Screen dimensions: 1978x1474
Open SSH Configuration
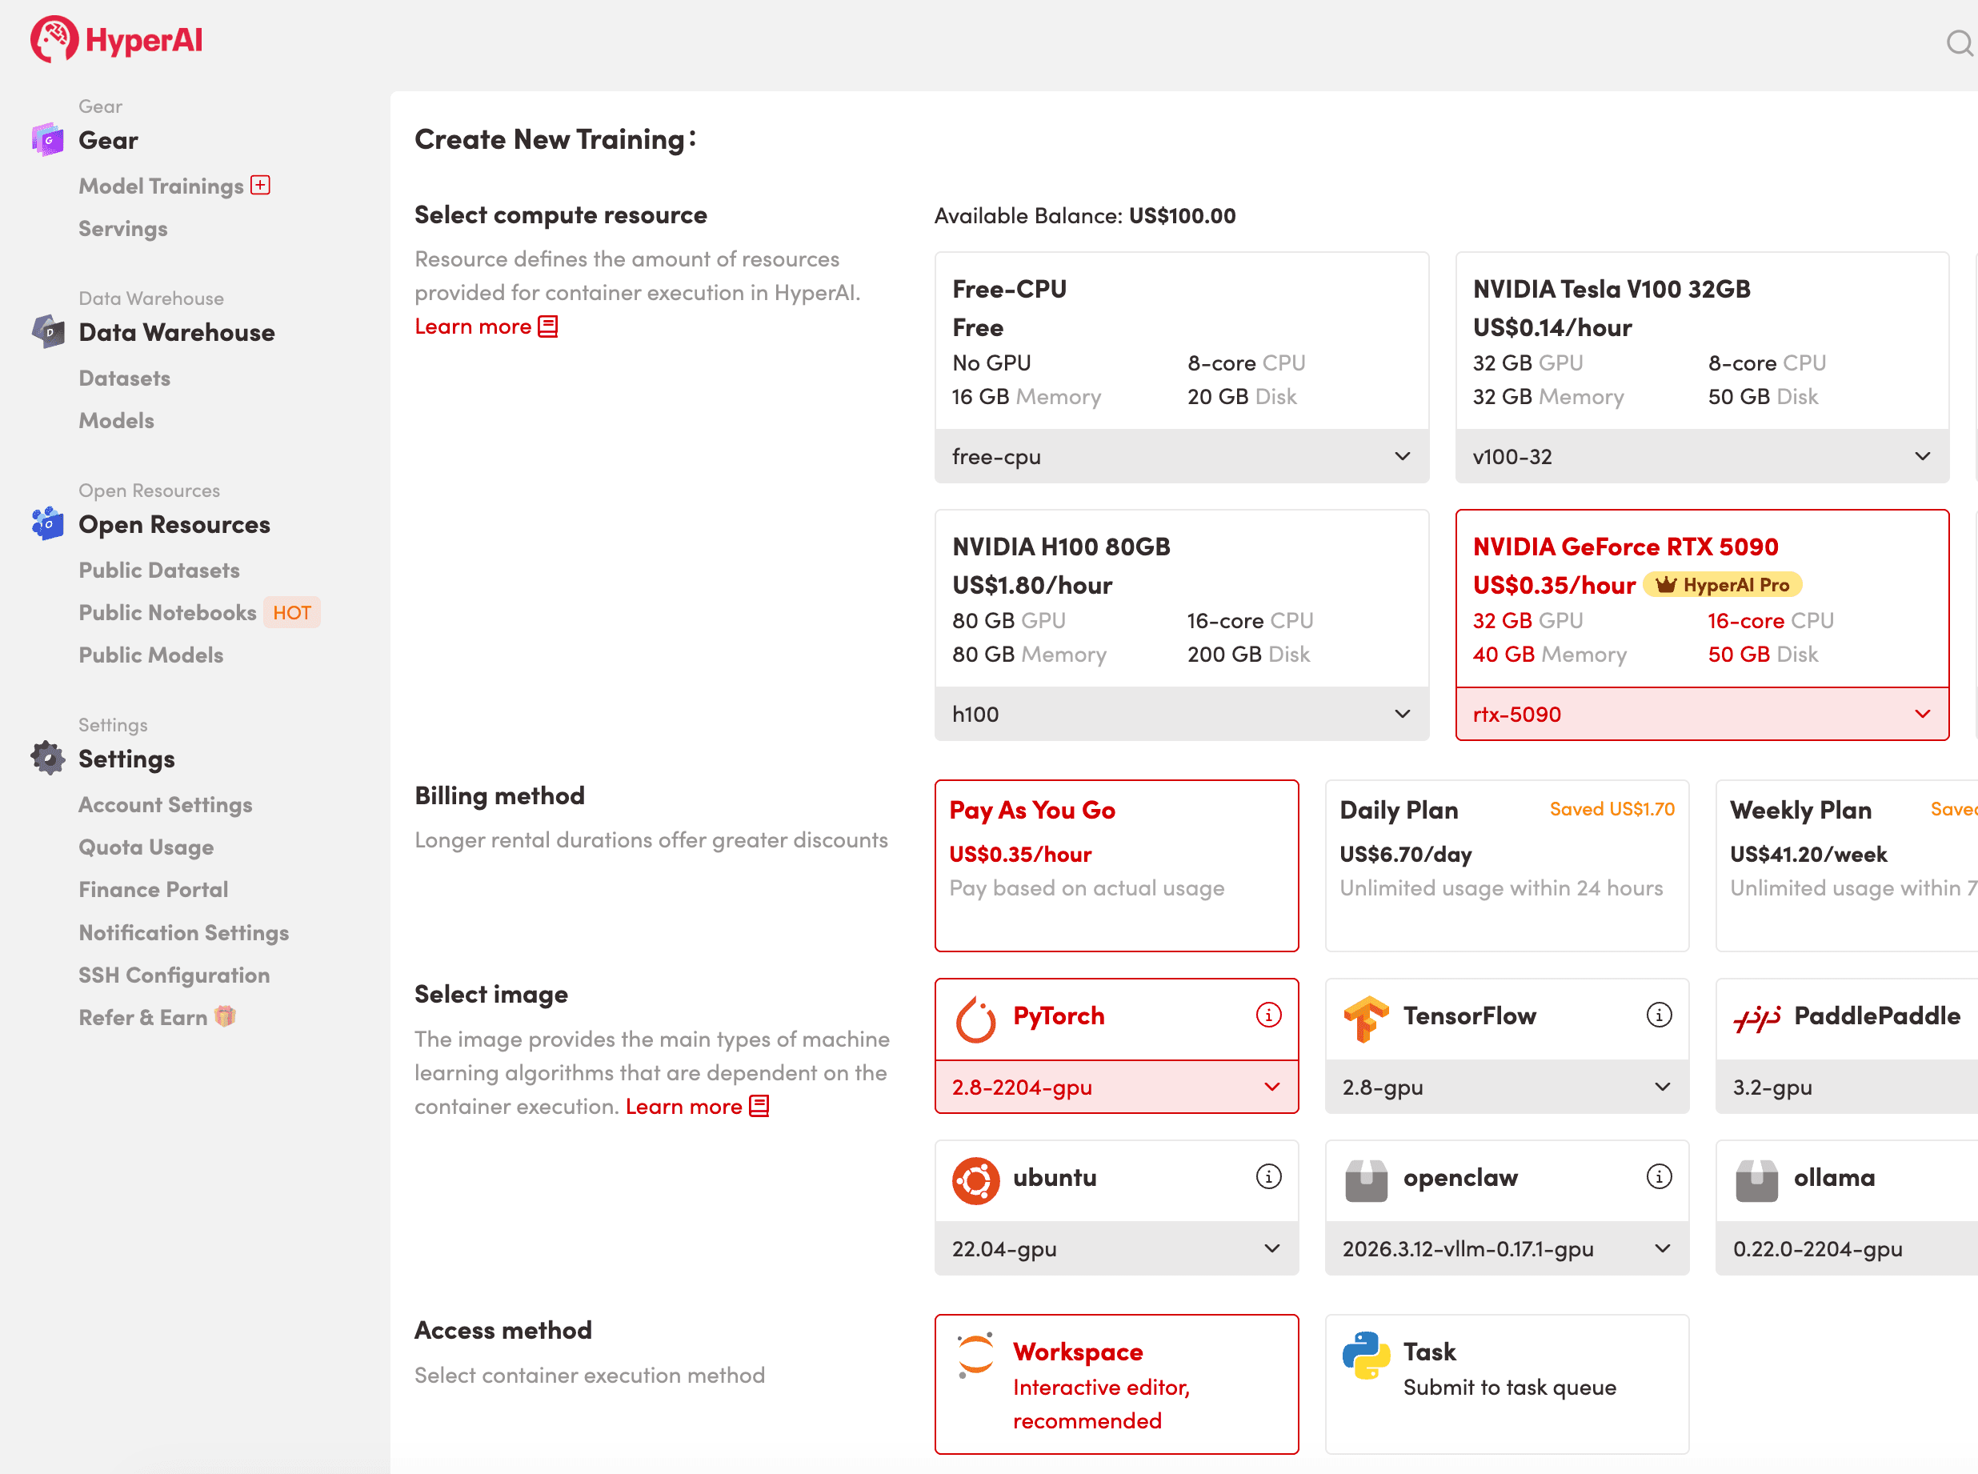point(174,975)
